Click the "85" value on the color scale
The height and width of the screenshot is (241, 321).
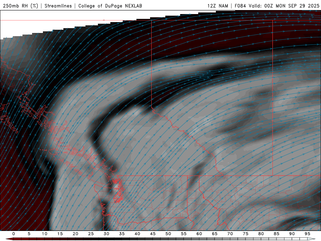(x=276, y=234)
